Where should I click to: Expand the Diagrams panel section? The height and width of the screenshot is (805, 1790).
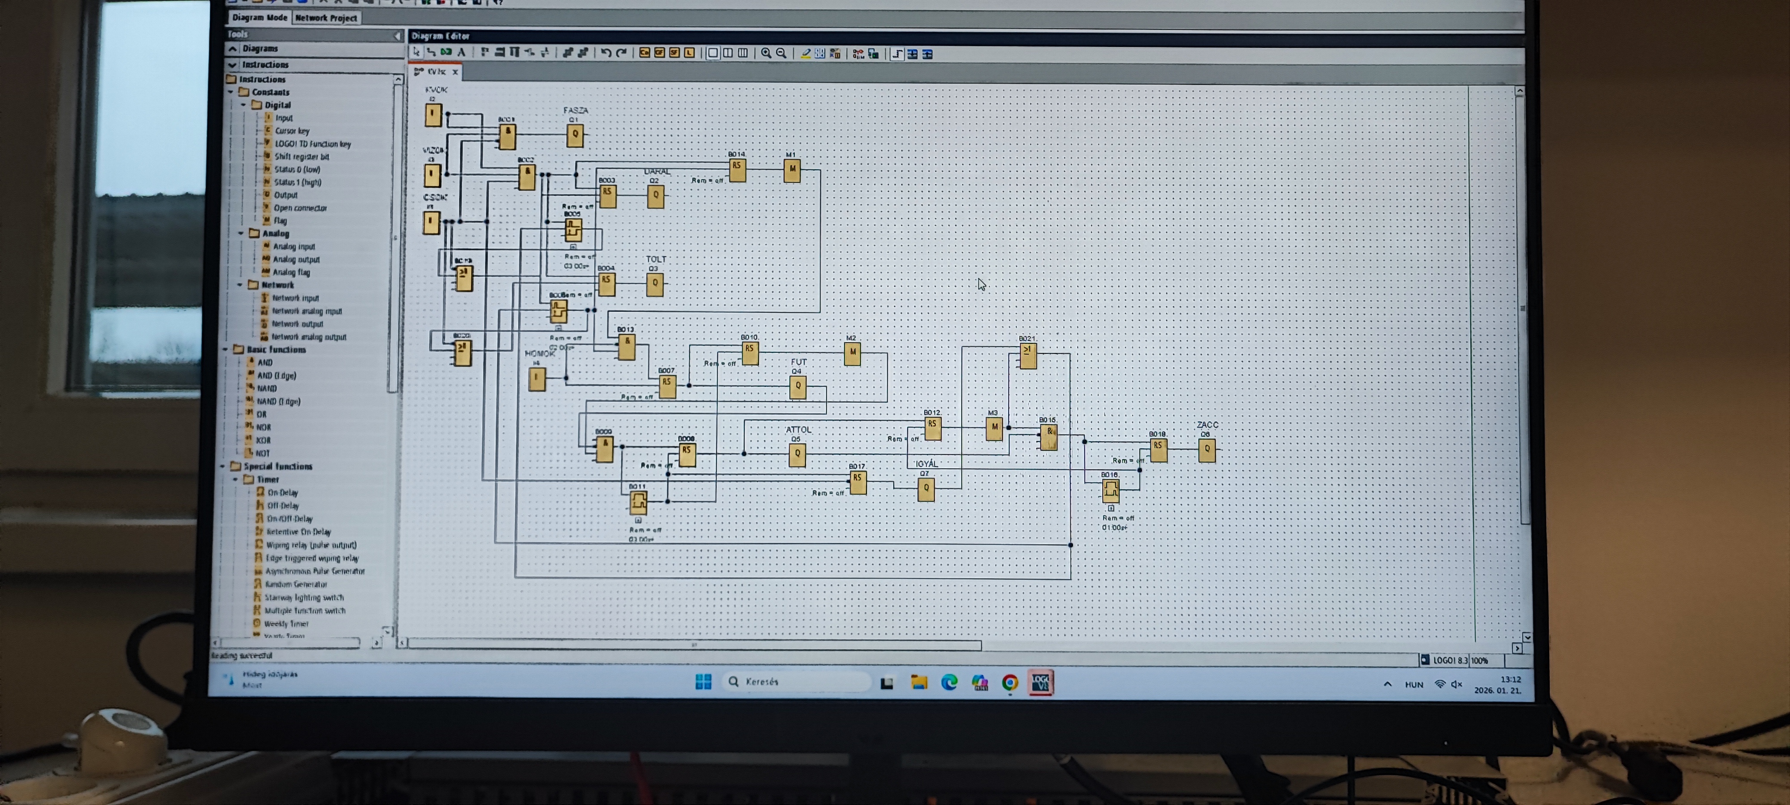(233, 49)
